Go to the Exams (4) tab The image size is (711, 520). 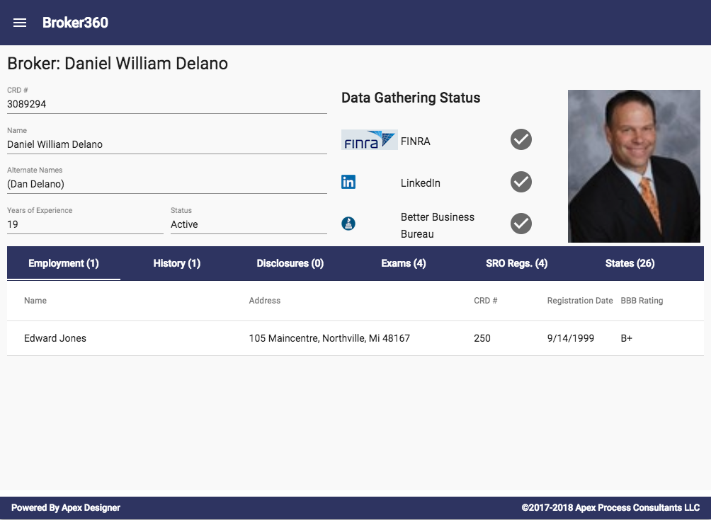point(404,263)
